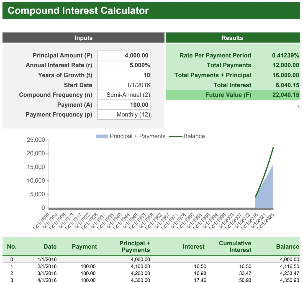The width and height of the screenshot is (303, 283).
Task: Select the cumulative interest cell 50.93
Action: click(x=245, y=280)
